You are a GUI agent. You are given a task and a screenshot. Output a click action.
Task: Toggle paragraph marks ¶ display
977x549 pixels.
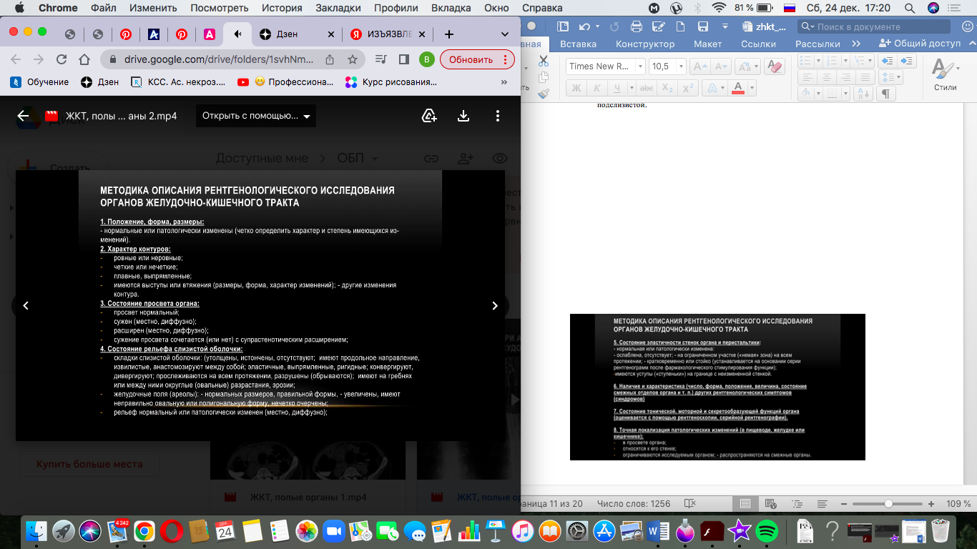885,94
